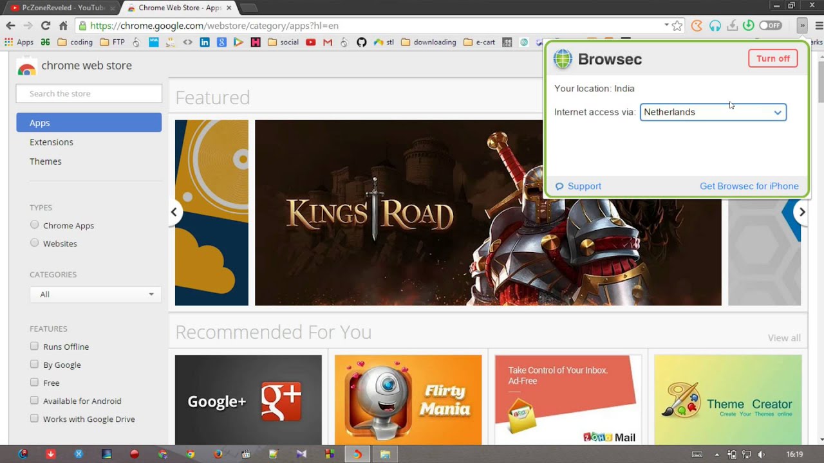Choose the Websites radio option
The image size is (824, 463).
pos(35,243)
